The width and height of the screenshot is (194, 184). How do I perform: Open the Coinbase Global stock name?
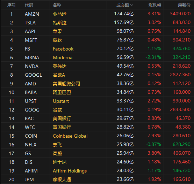[70, 136]
